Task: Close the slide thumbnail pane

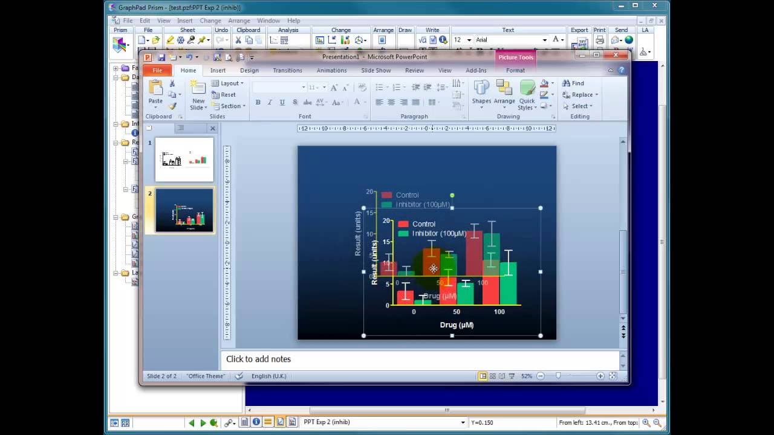Action: (212, 128)
